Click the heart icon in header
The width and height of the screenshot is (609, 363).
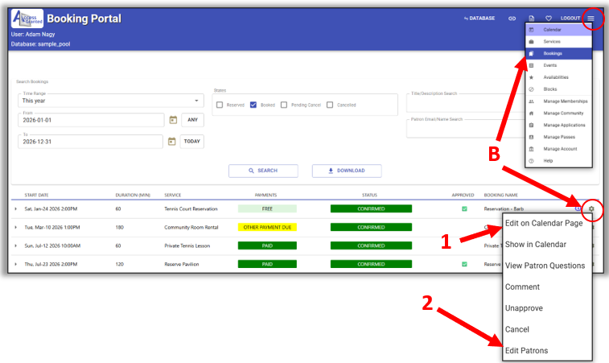click(549, 18)
